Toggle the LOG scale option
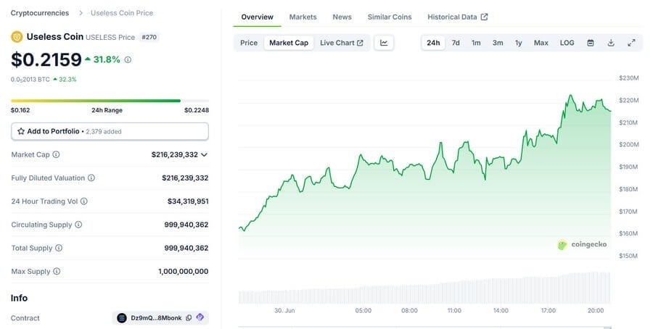 (x=567, y=43)
